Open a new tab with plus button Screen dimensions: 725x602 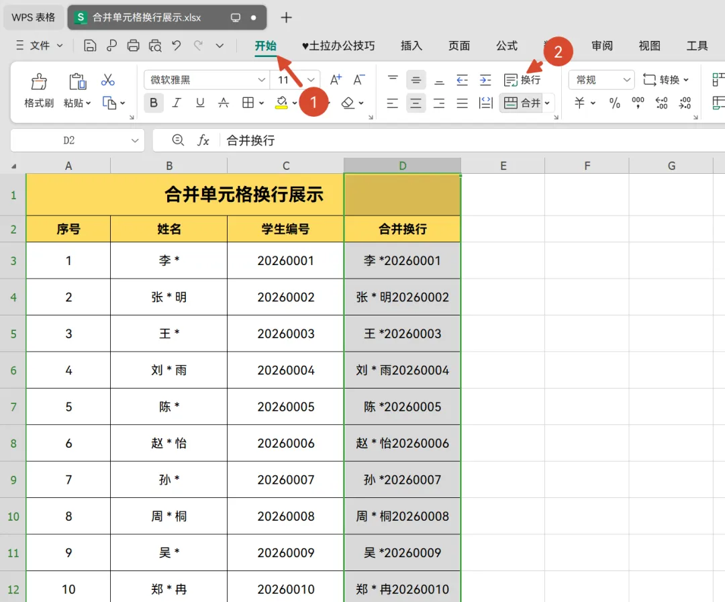[286, 17]
